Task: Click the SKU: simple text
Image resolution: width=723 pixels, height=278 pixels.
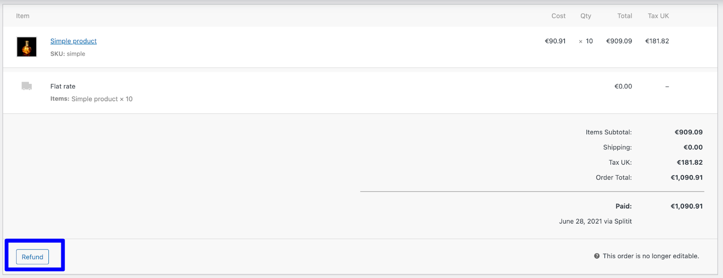Action: click(x=68, y=54)
